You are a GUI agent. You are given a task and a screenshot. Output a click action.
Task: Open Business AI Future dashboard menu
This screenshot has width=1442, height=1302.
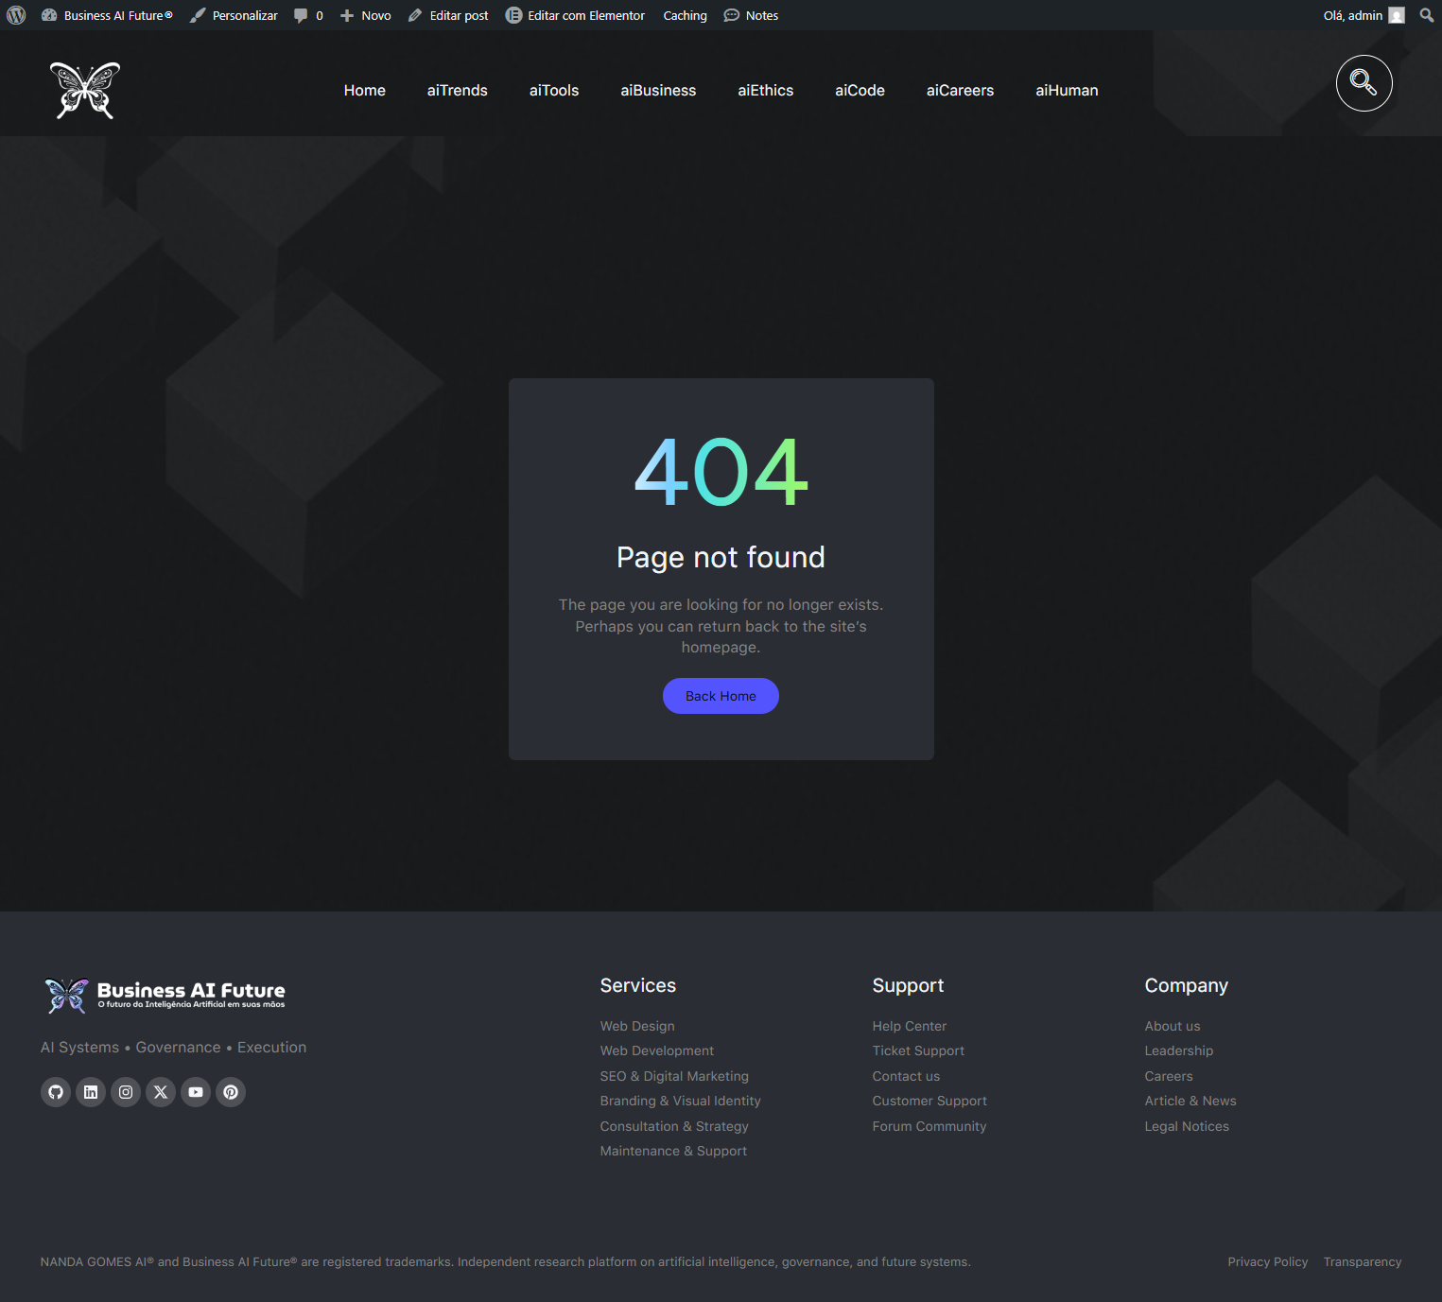[x=108, y=15]
